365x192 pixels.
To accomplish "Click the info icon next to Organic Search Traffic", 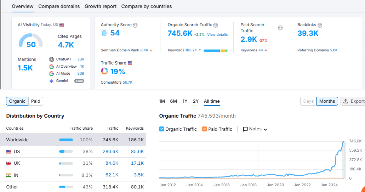I will 216,25.
